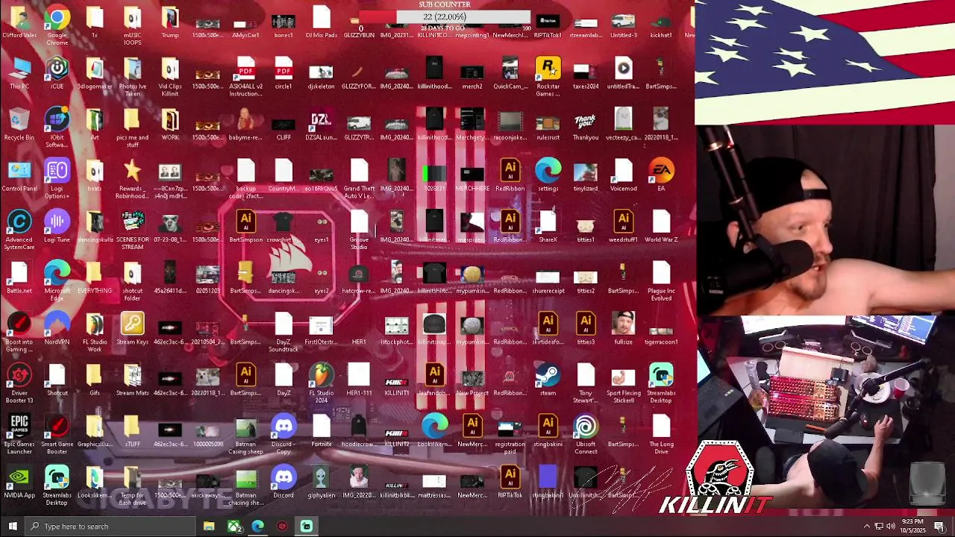
Task: Select the giphyalien image file
Action: (322, 483)
